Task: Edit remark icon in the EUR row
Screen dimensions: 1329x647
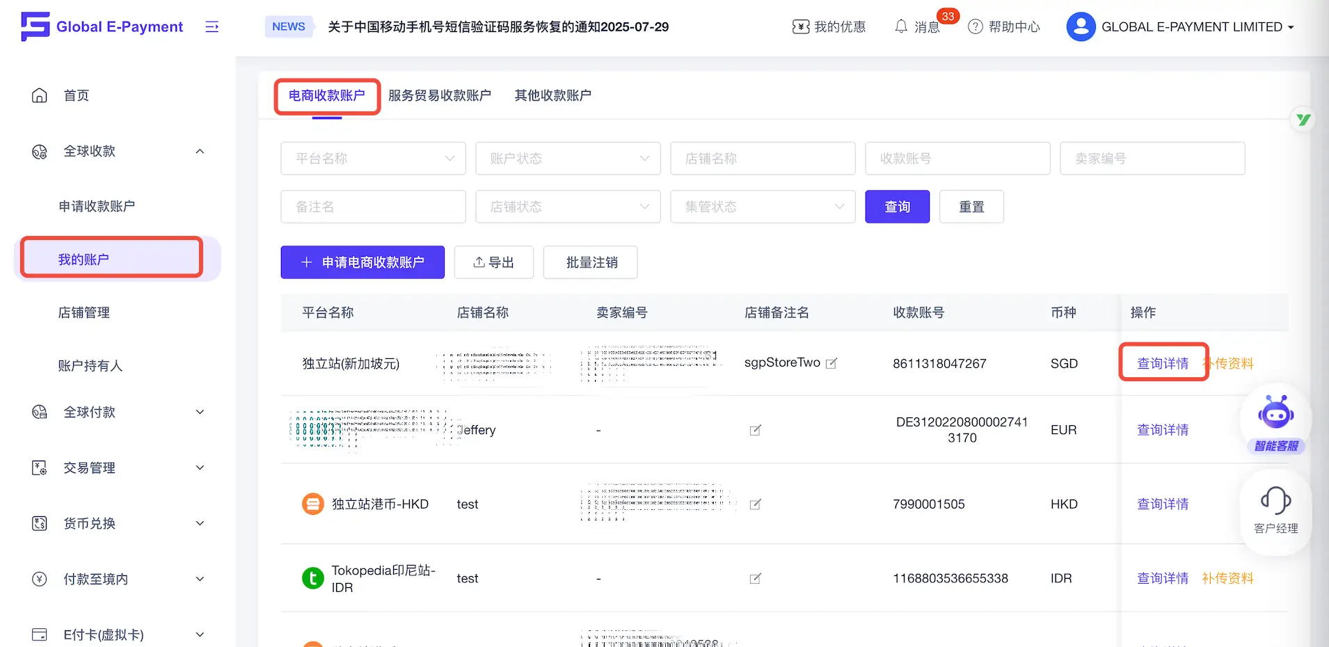Action: pos(755,430)
